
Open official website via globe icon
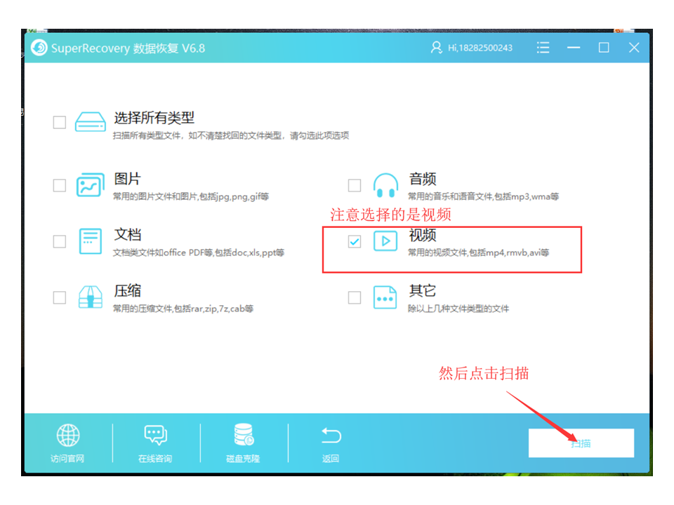point(68,436)
